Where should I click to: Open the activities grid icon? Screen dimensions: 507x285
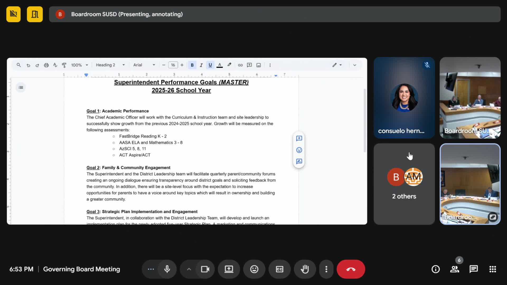(492, 269)
